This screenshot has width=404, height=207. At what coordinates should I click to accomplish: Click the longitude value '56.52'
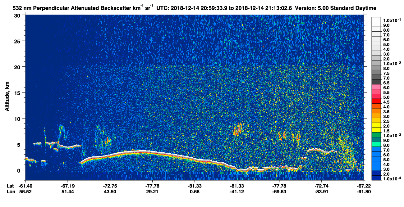pyautogui.click(x=25, y=191)
